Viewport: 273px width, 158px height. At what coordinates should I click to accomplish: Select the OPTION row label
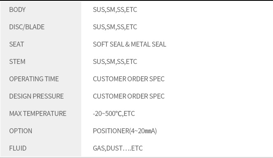tap(21, 131)
